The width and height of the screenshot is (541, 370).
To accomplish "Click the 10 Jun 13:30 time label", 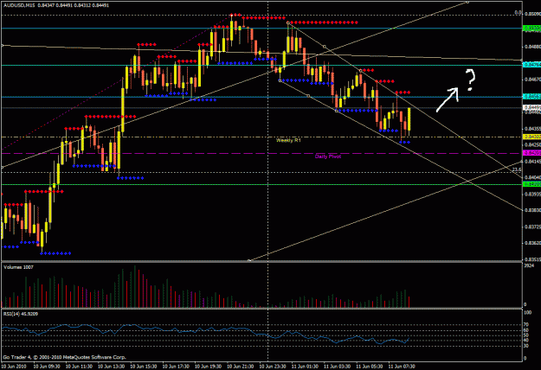I will (111, 367).
